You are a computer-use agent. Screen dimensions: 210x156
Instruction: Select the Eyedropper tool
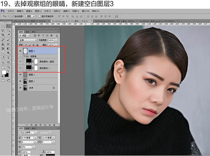pyautogui.click(x=8, y=35)
